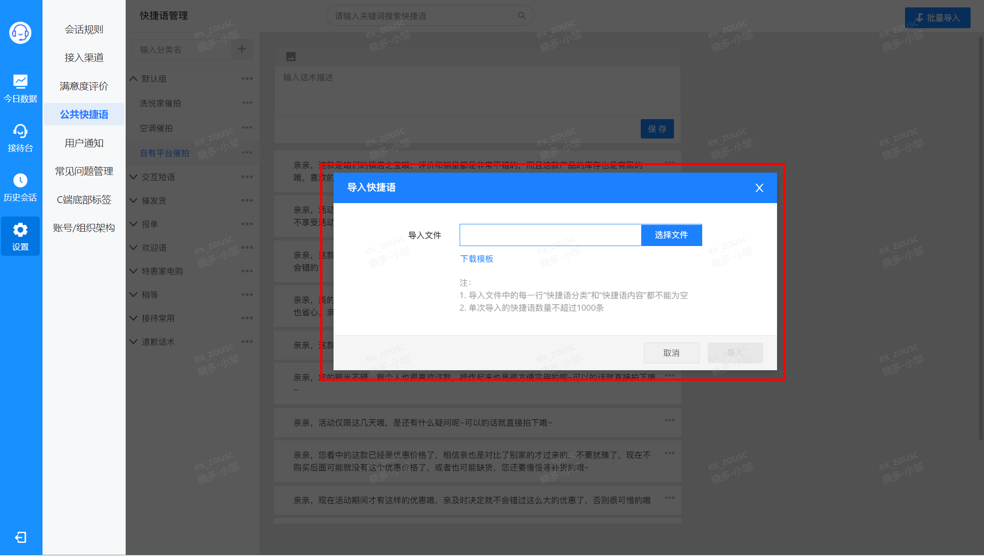
Task: Go to 用户通知 settings menu
Action: 84,143
